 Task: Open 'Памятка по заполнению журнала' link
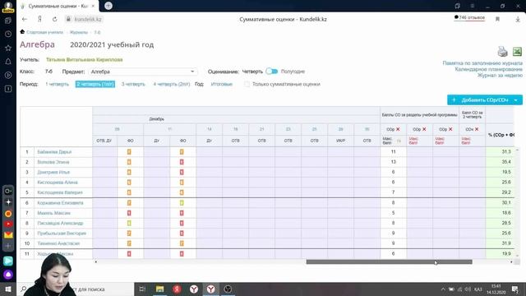click(x=482, y=63)
